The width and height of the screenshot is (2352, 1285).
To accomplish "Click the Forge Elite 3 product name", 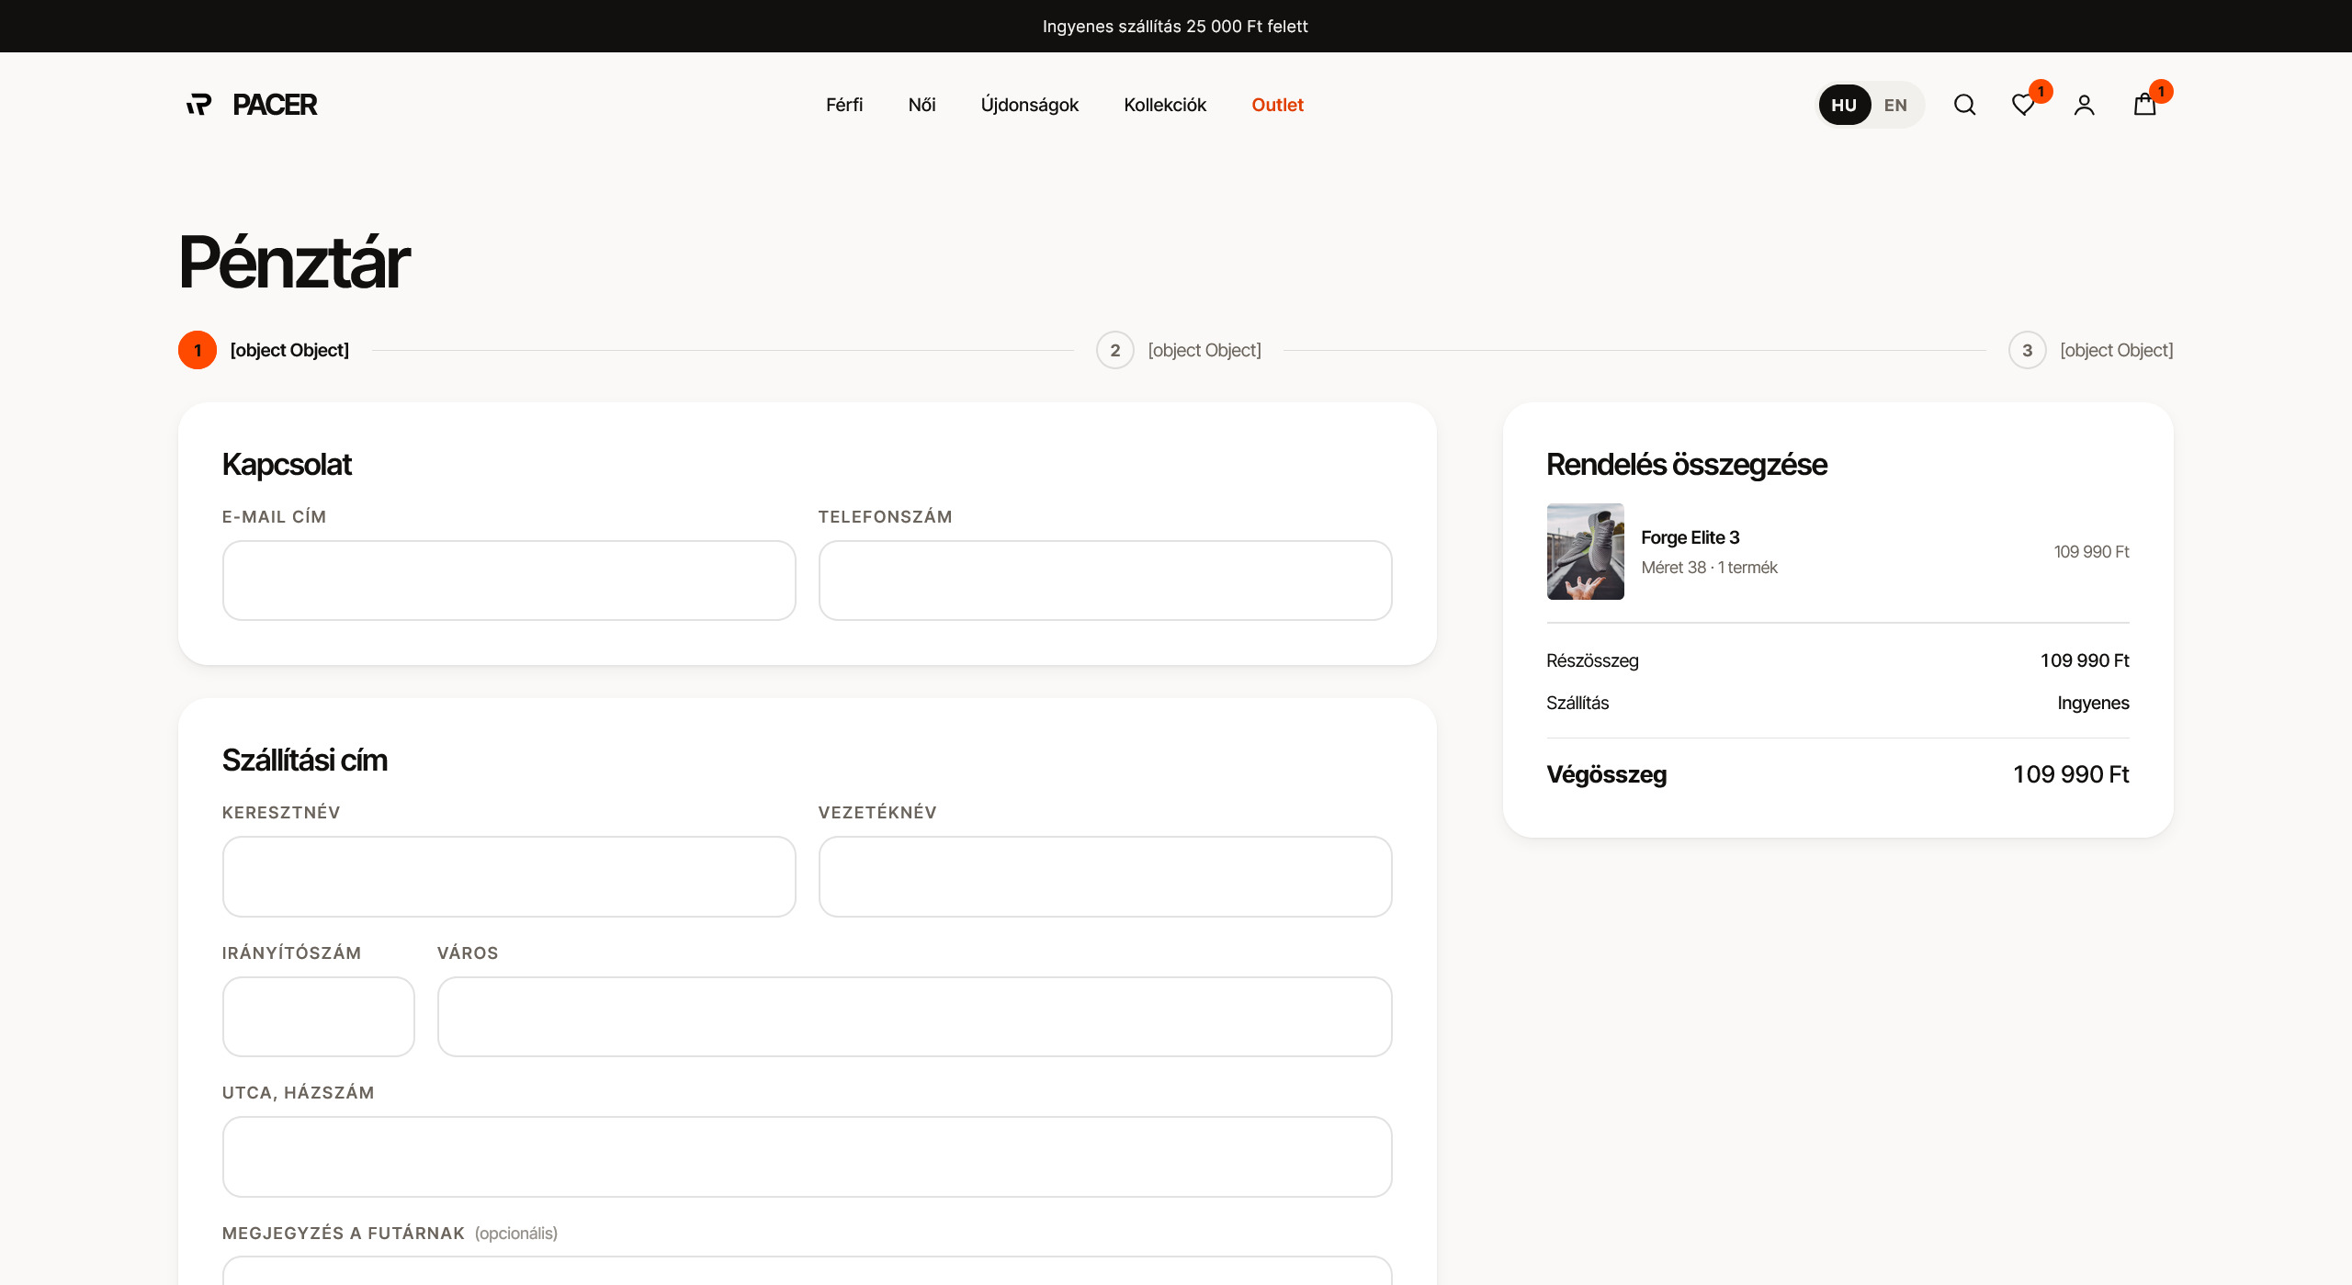I will pos(1690,537).
